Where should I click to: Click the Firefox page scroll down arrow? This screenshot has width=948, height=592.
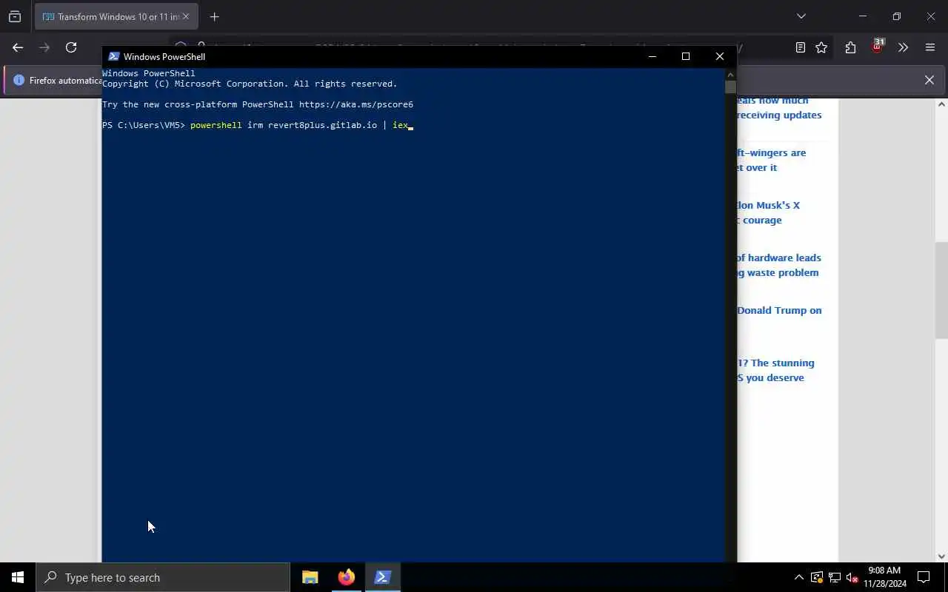[x=941, y=556]
